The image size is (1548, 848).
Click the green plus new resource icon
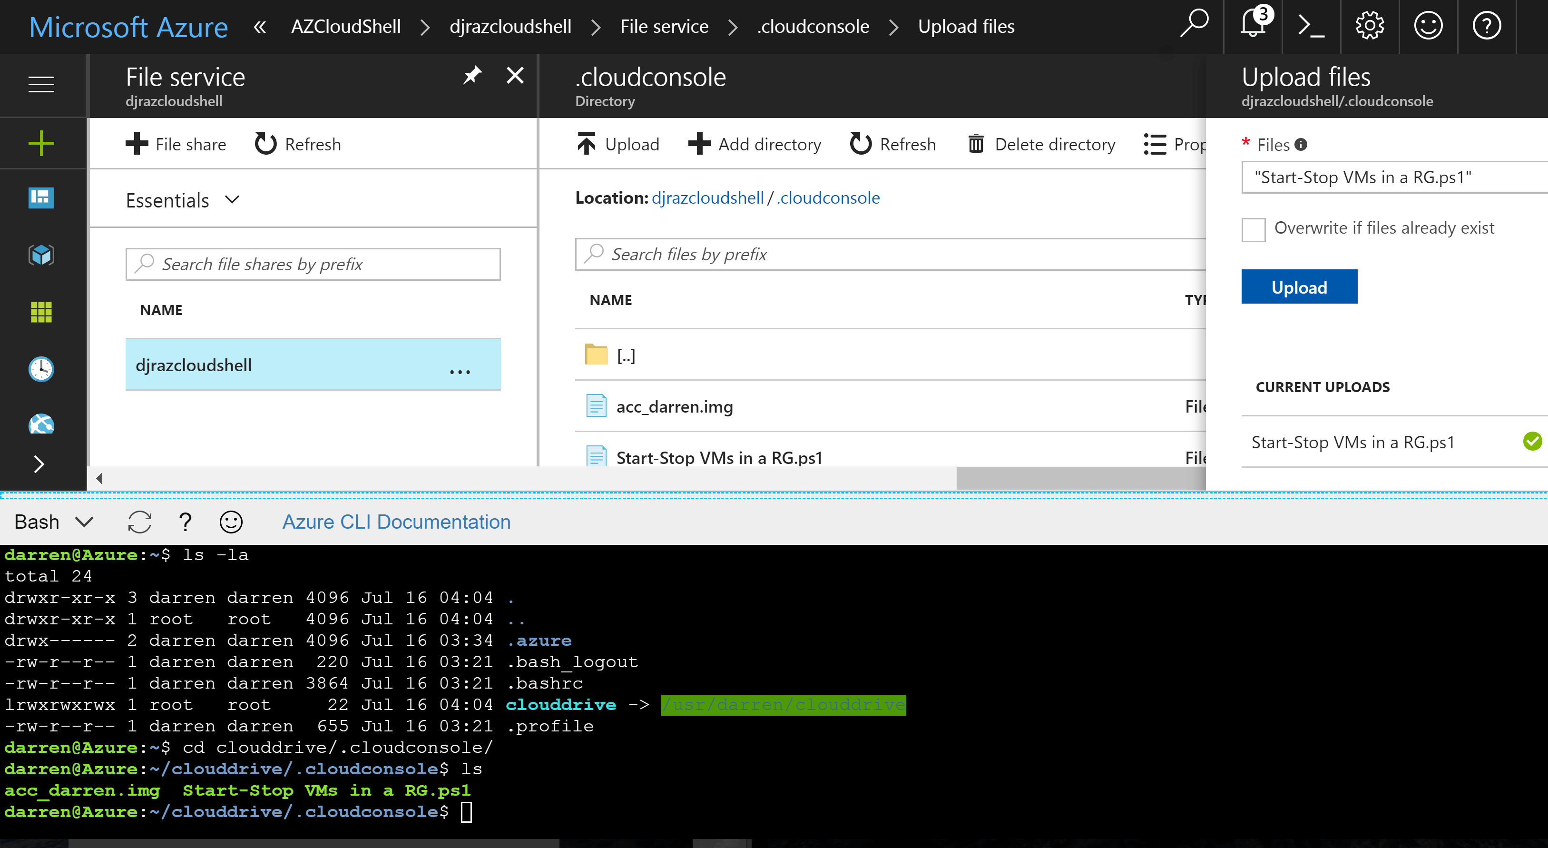click(41, 144)
